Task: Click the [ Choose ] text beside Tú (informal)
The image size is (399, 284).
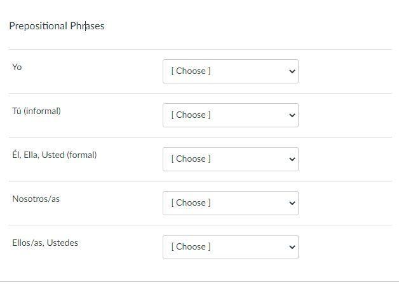Action: tap(191, 115)
